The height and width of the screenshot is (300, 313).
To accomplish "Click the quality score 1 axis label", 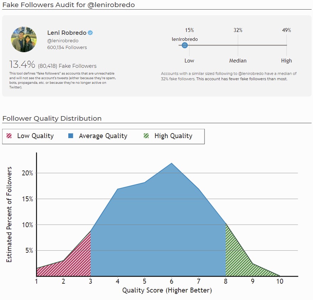I will [x=36, y=281].
